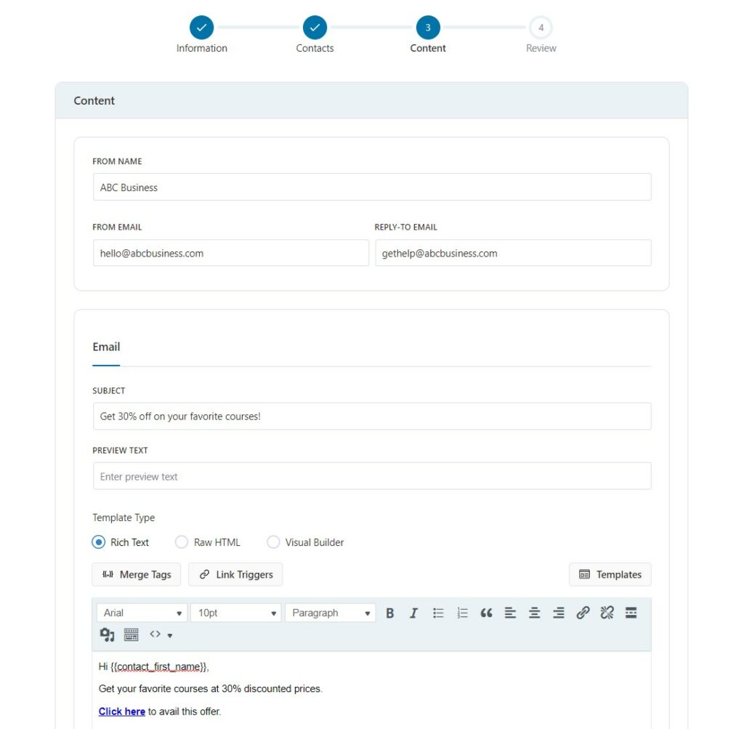Insert a numbered list
Viewport: 744px width, 729px height.
[462, 613]
